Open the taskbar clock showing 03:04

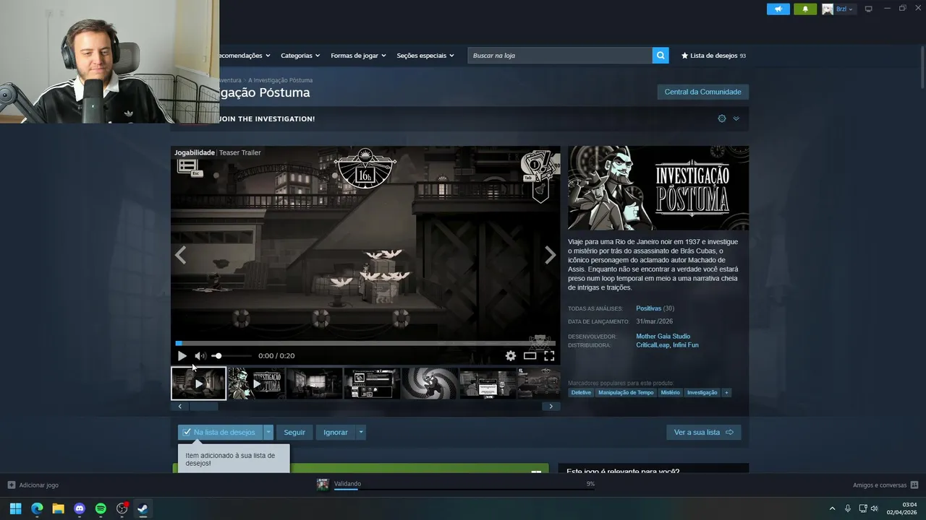pos(903,508)
